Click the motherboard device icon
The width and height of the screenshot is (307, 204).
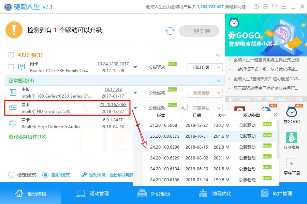coord(13,92)
